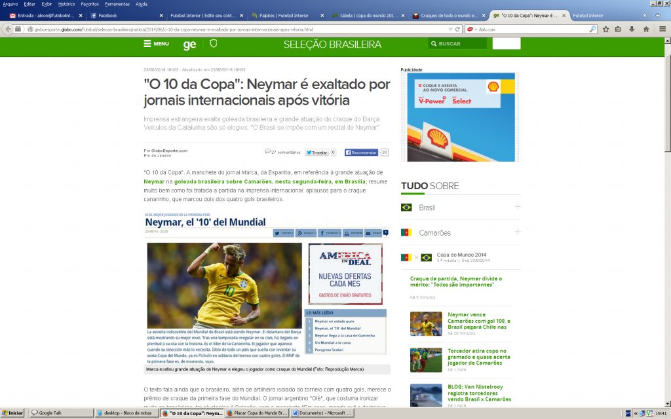671x419 pixels.
Task: Click the Iniciar button on the taskbar
Action: [x=13, y=414]
